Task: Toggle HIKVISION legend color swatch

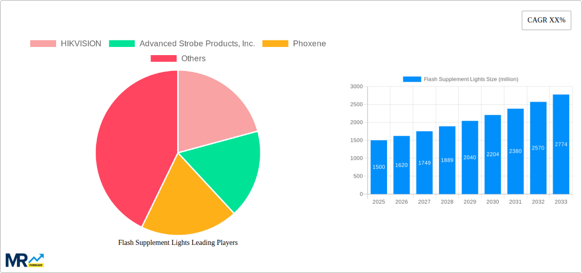Action: tap(43, 44)
